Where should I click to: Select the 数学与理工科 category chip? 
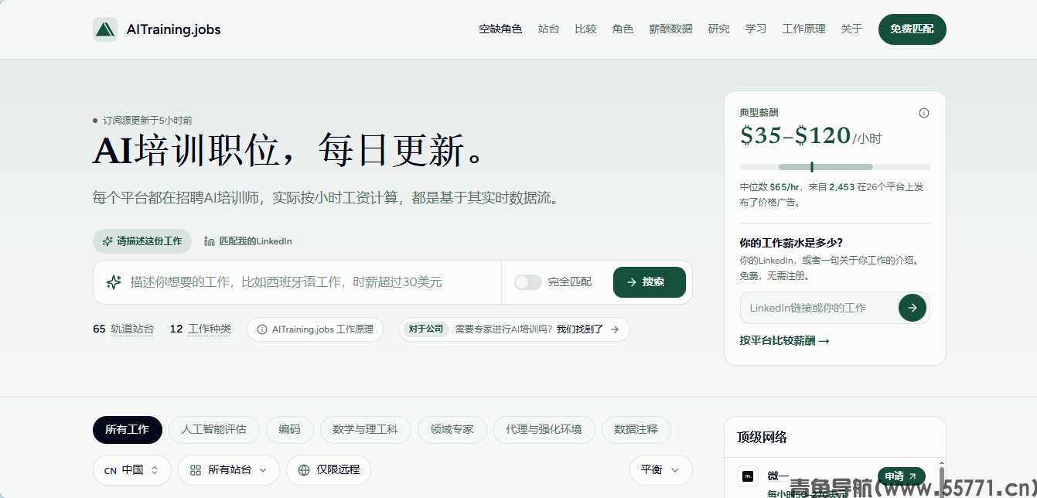pos(365,429)
